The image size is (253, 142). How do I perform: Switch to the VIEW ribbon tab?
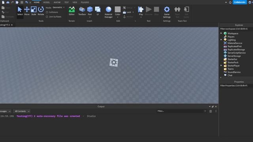pyautogui.click(x=75, y=2)
